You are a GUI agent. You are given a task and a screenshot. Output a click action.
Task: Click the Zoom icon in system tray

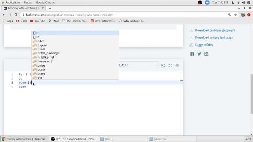pyautogui.click(x=207, y=2)
